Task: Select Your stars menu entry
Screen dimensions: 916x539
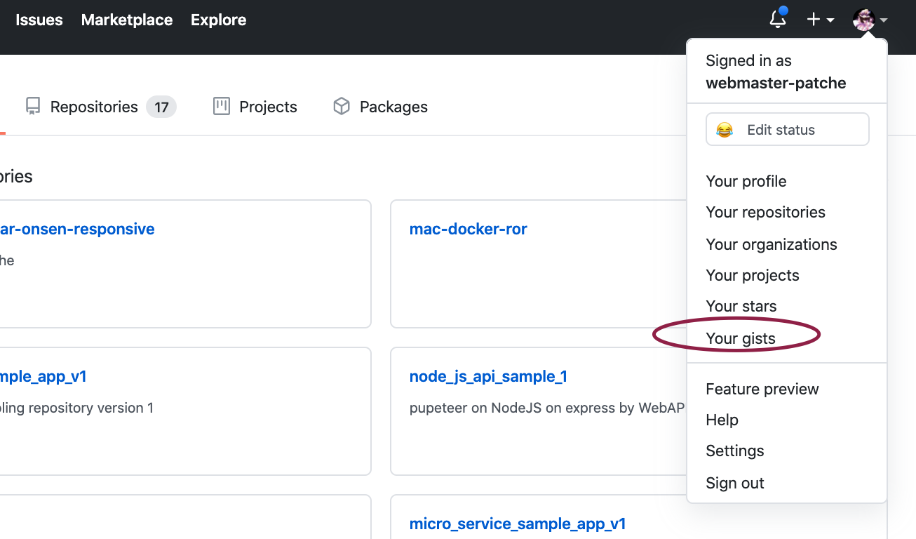Action: point(741,306)
